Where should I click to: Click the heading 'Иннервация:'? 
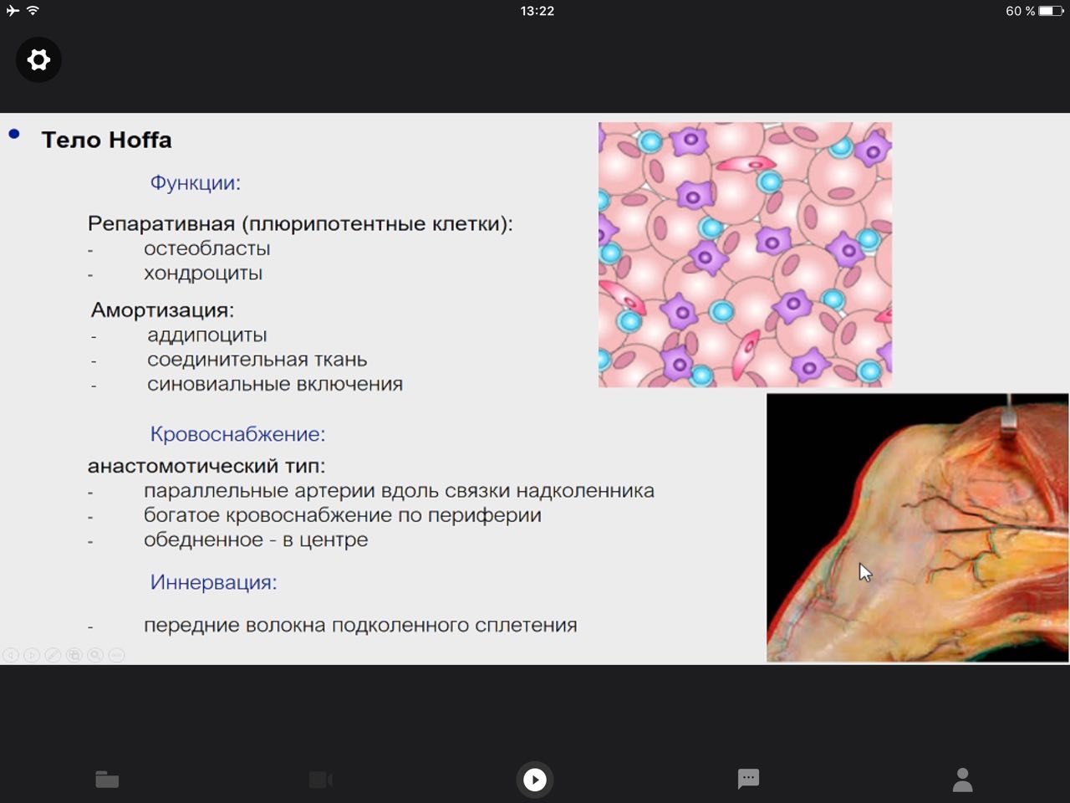[213, 582]
